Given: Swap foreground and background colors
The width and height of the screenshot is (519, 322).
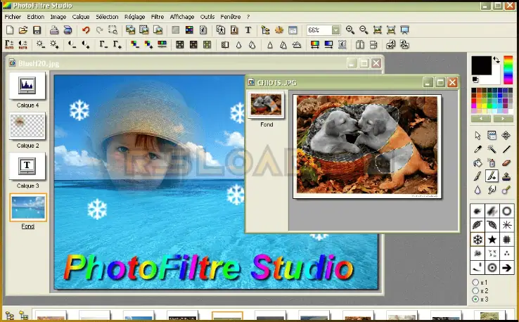Looking at the screenshot, I should [x=496, y=60].
